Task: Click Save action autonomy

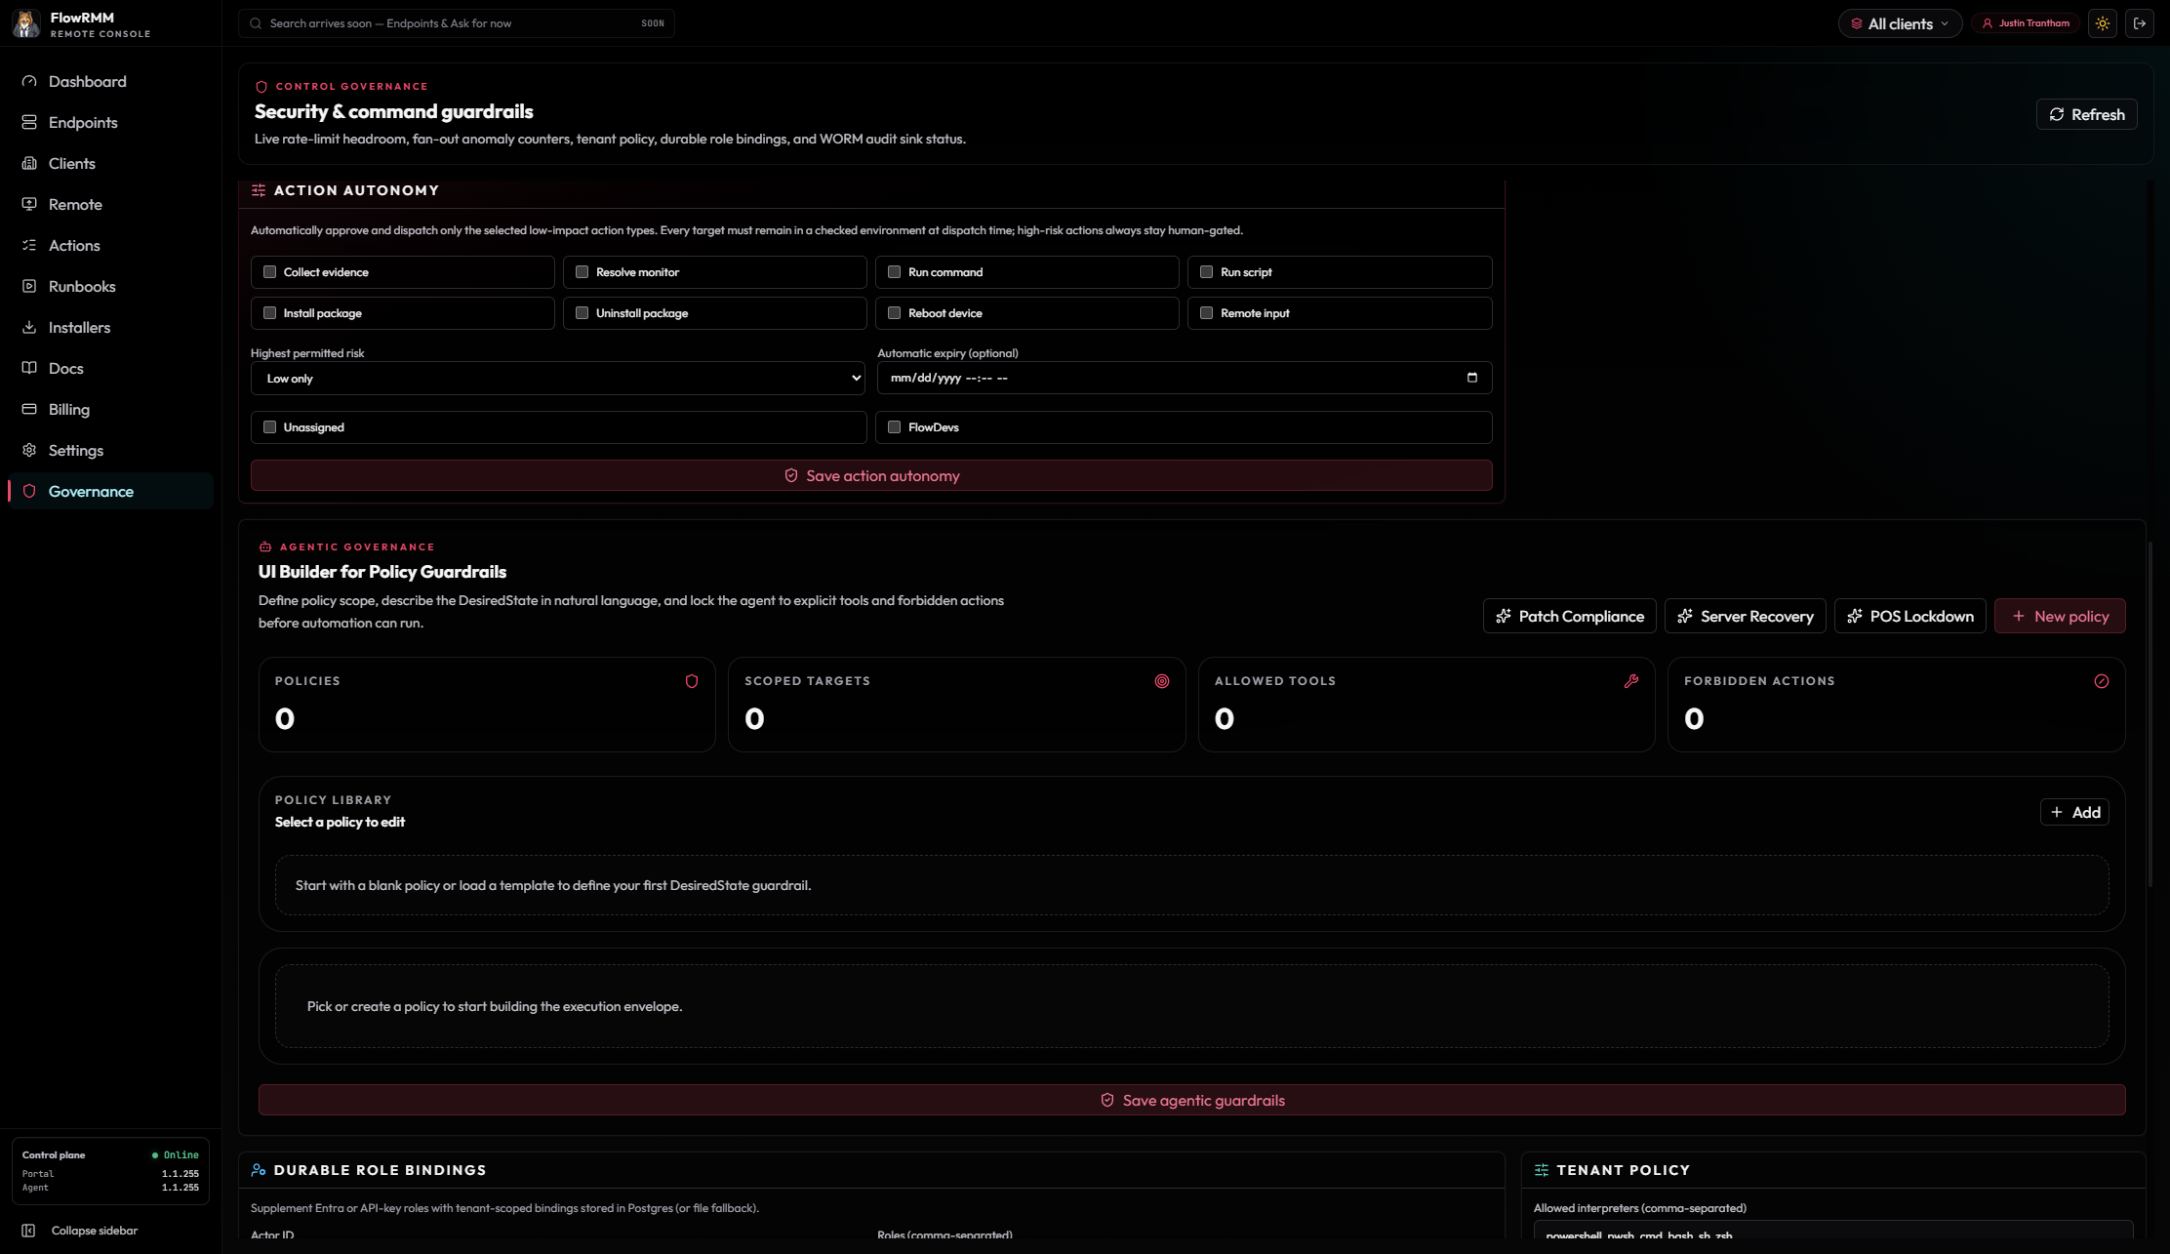Action: coord(871,475)
